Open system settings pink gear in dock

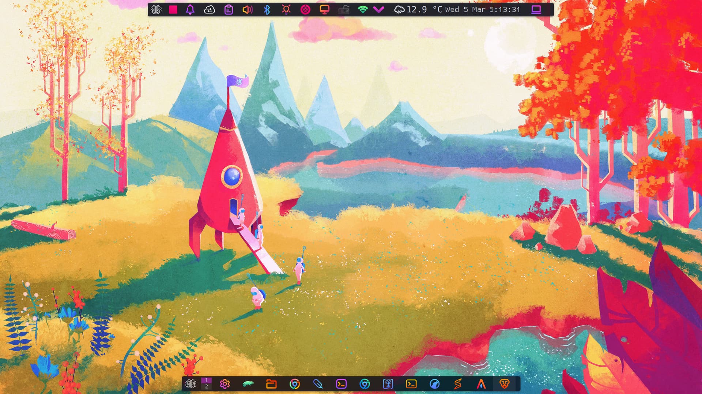(x=224, y=384)
